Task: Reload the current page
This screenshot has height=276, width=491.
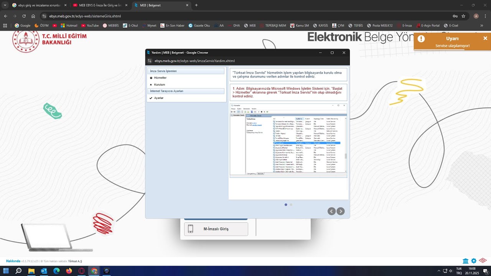Action: (x=24, y=16)
